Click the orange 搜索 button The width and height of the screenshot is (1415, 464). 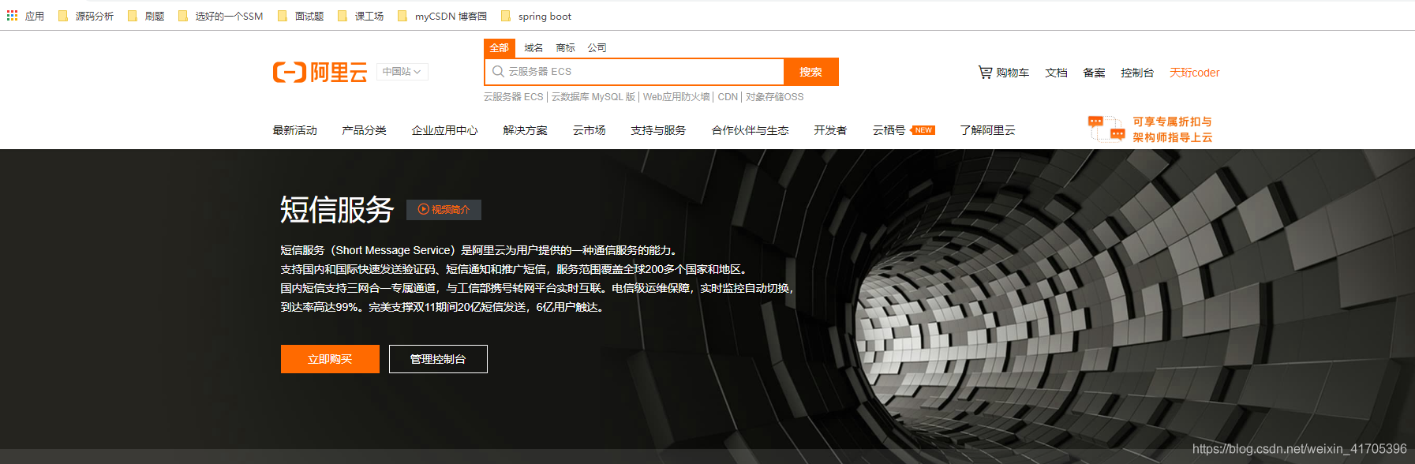coord(810,72)
